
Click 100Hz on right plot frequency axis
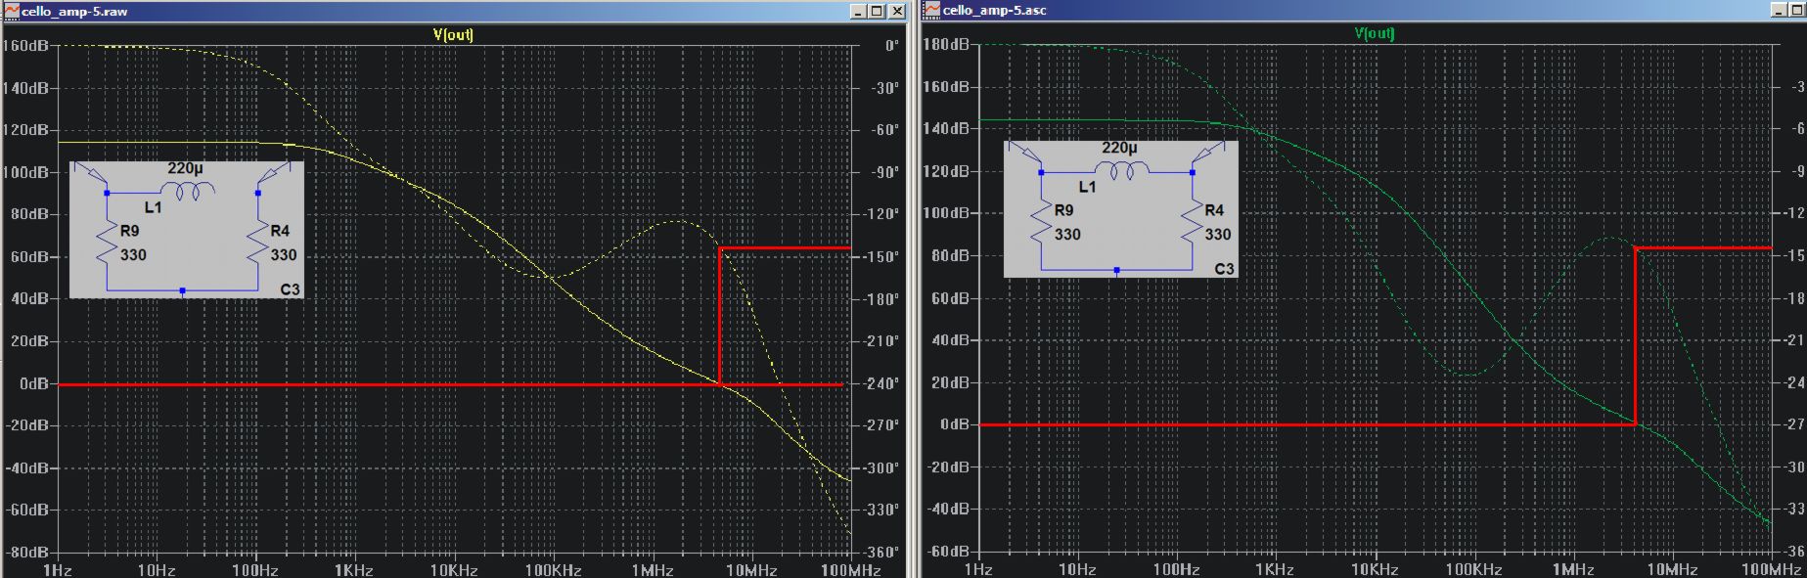coord(1177,569)
